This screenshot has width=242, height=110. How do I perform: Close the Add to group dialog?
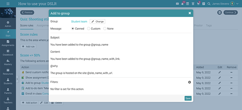point(190,13)
